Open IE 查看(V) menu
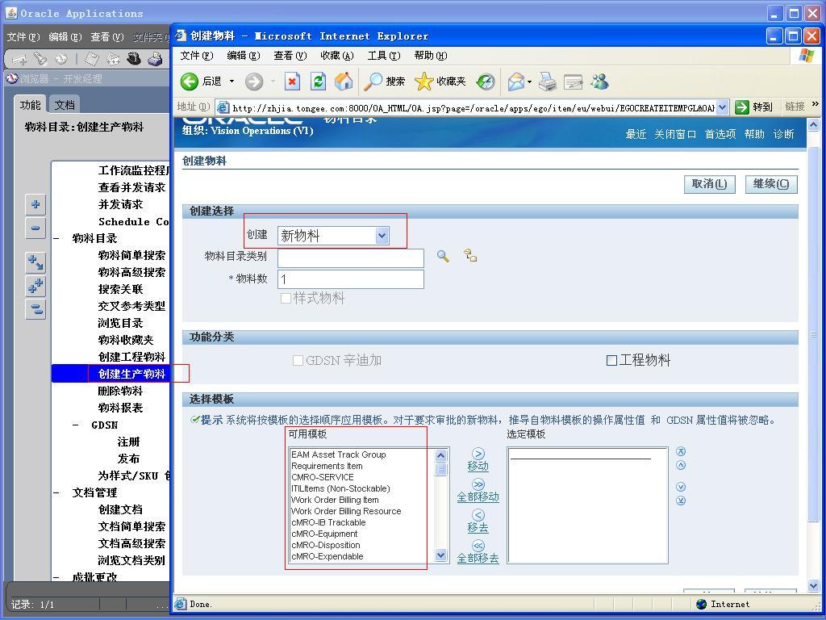826x620 pixels. (290, 56)
